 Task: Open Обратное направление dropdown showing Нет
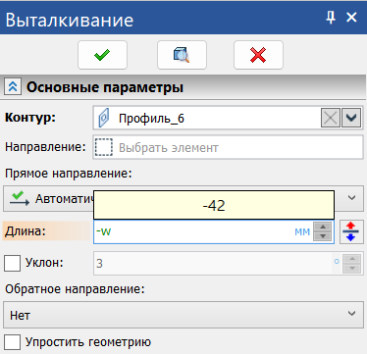click(183, 315)
